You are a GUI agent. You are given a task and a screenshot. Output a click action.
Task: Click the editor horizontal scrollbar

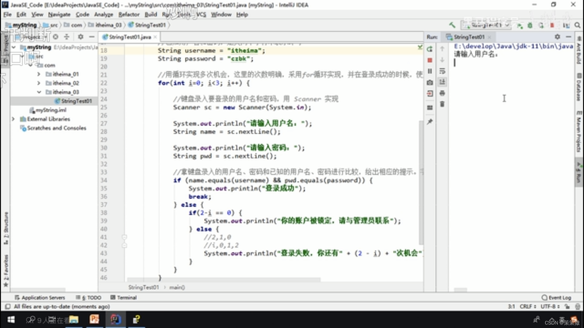coord(223,279)
